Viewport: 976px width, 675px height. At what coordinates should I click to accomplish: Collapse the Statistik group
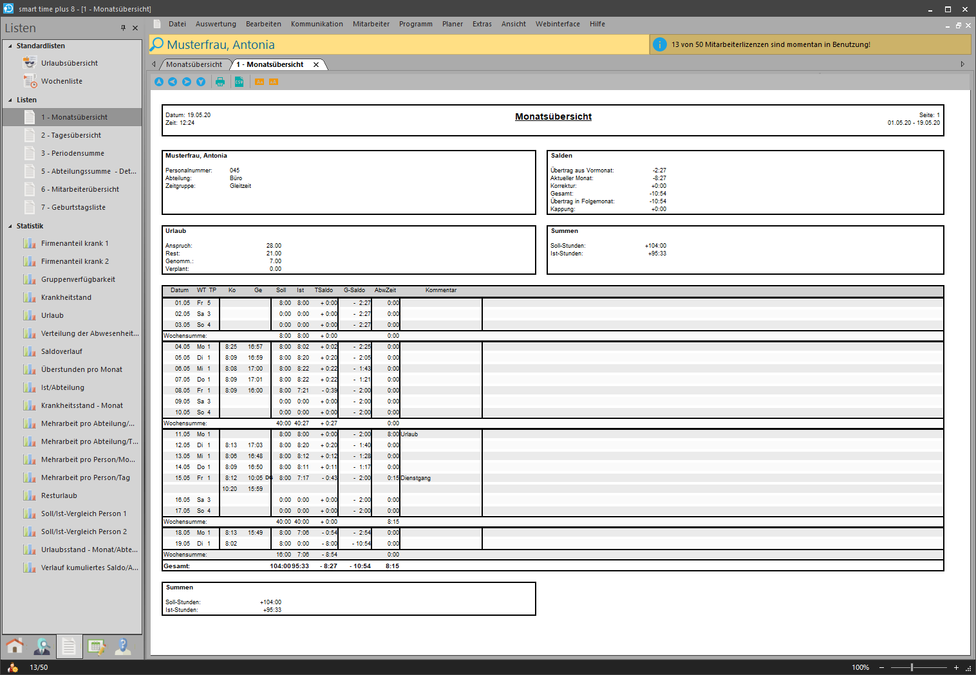pos(10,226)
